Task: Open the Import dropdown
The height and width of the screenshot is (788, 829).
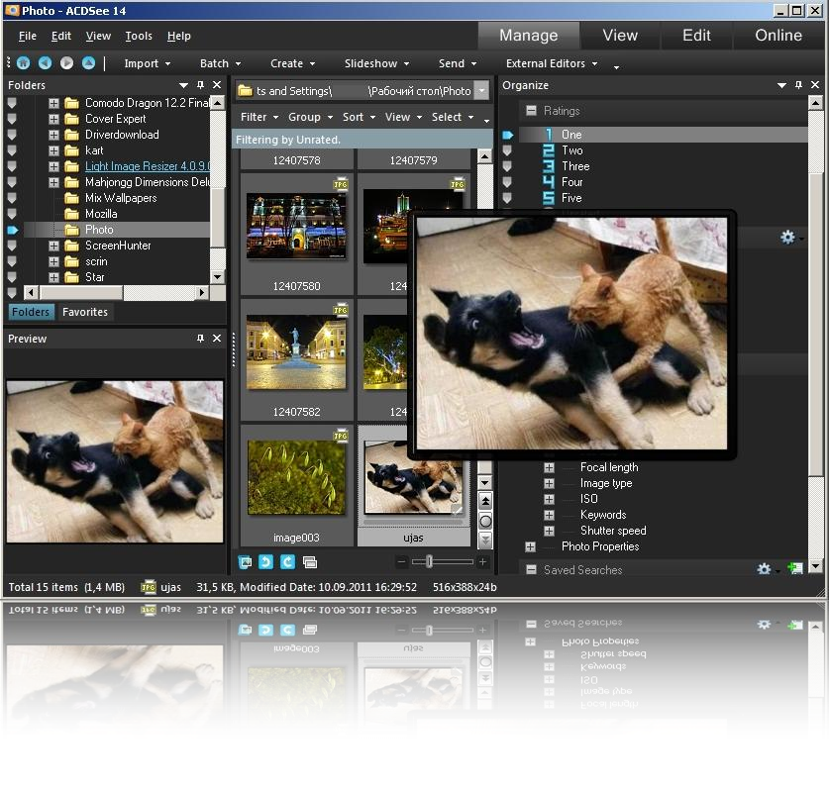Action: tap(147, 63)
